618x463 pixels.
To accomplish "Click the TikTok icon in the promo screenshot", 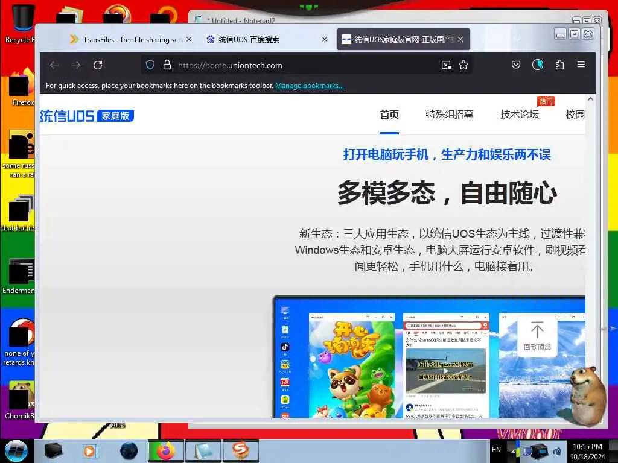I will (x=285, y=347).
